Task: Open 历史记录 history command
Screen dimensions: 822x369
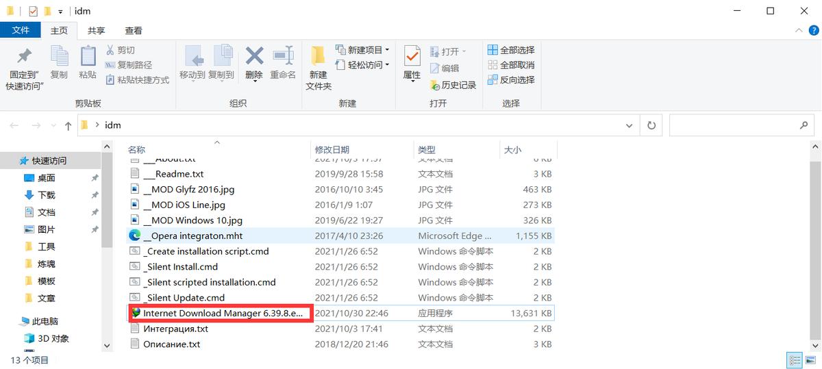Action: coord(453,85)
